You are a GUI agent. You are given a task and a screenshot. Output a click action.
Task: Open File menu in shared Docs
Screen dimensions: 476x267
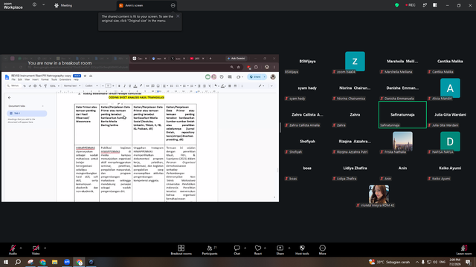(x=13, y=79)
